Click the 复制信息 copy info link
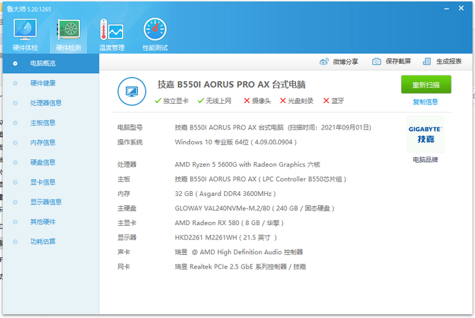475x318 pixels. 425,102
